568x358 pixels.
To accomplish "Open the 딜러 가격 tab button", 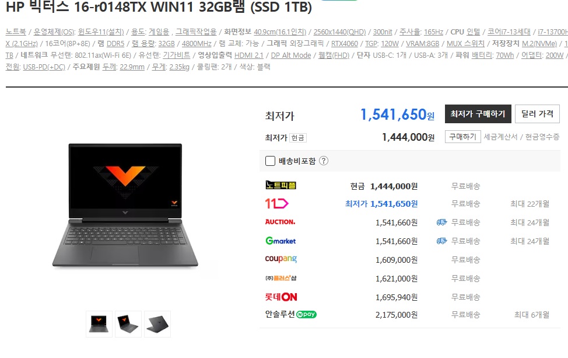I will click(x=537, y=114).
